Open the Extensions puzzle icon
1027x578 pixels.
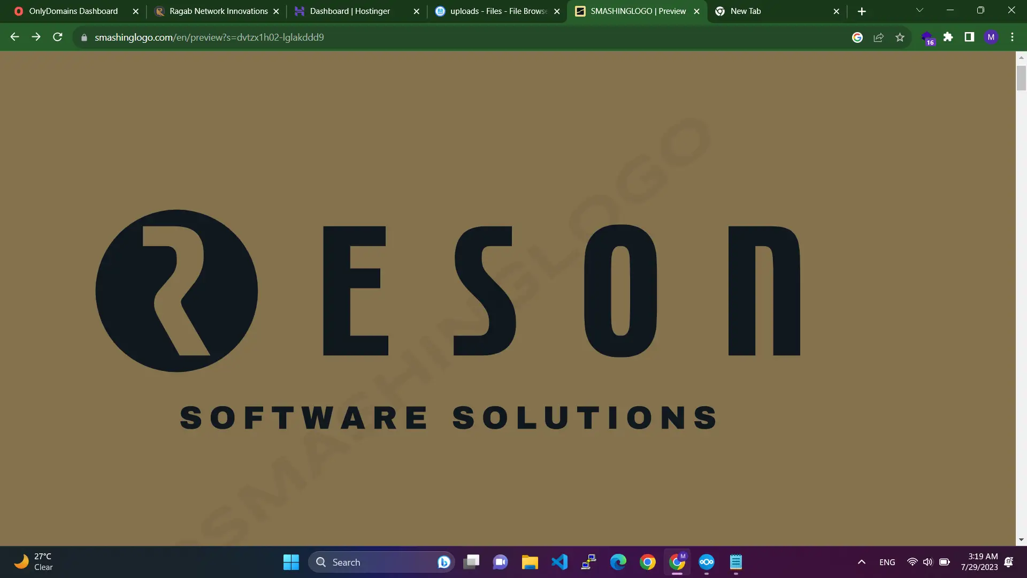coord(948,37)
